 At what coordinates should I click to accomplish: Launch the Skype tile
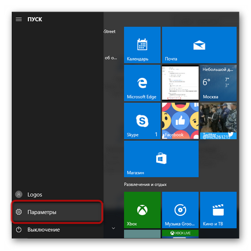(142, 121)
